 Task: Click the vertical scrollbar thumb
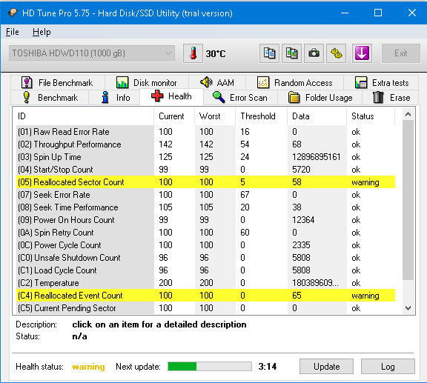[408, 200]
